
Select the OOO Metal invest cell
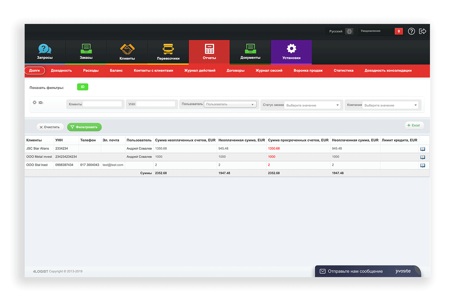39,156
